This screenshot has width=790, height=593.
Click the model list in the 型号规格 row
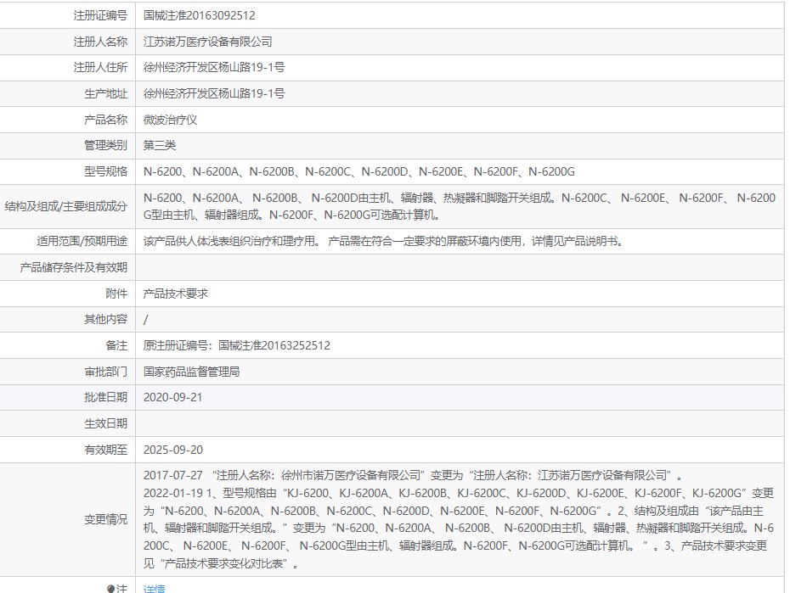(358, 171)
